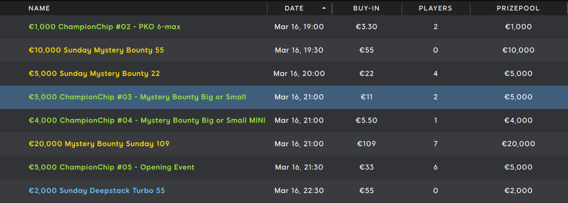The height and width of the screenshot is (203, 568).
Task: Click the €109 buy-in cell
Action: (366, 144)
